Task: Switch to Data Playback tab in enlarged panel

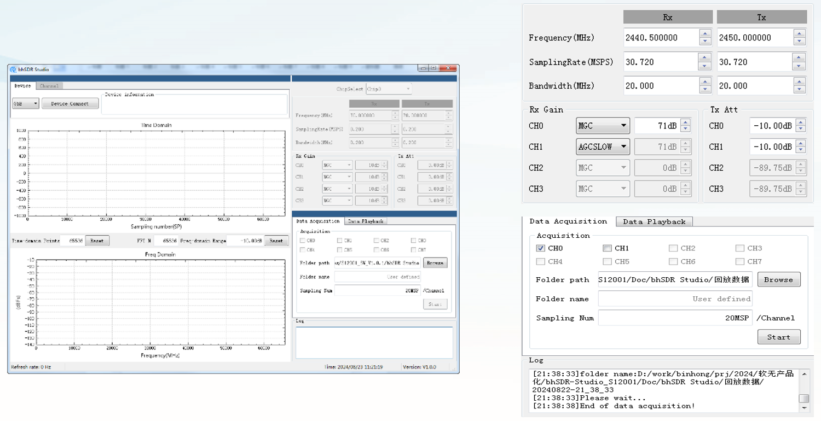Action: (654, 221)
